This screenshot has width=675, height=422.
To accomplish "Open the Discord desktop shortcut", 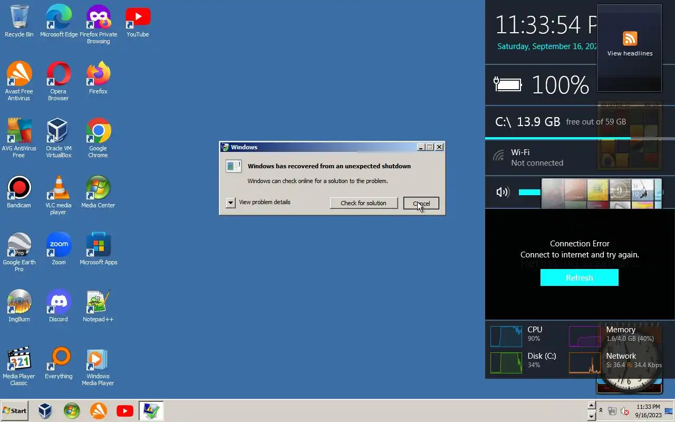I will [59, 306].
